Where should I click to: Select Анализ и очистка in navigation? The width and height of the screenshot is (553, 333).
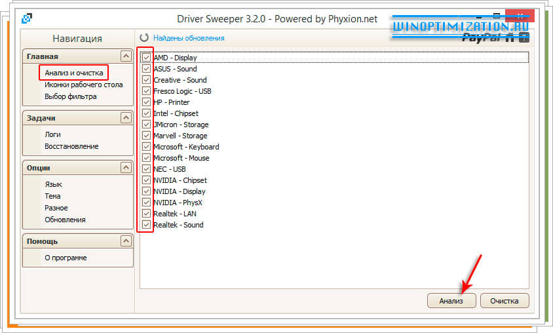pyautogui.click(x=74, y=72)
